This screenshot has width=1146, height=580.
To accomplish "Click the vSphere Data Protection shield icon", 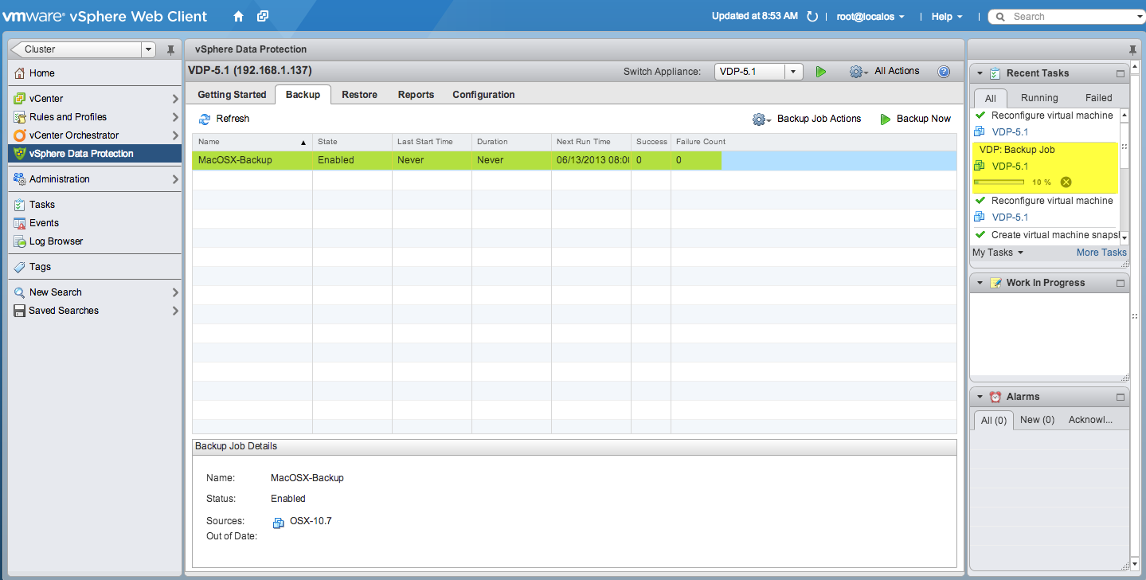I will (x=20, y=154).
